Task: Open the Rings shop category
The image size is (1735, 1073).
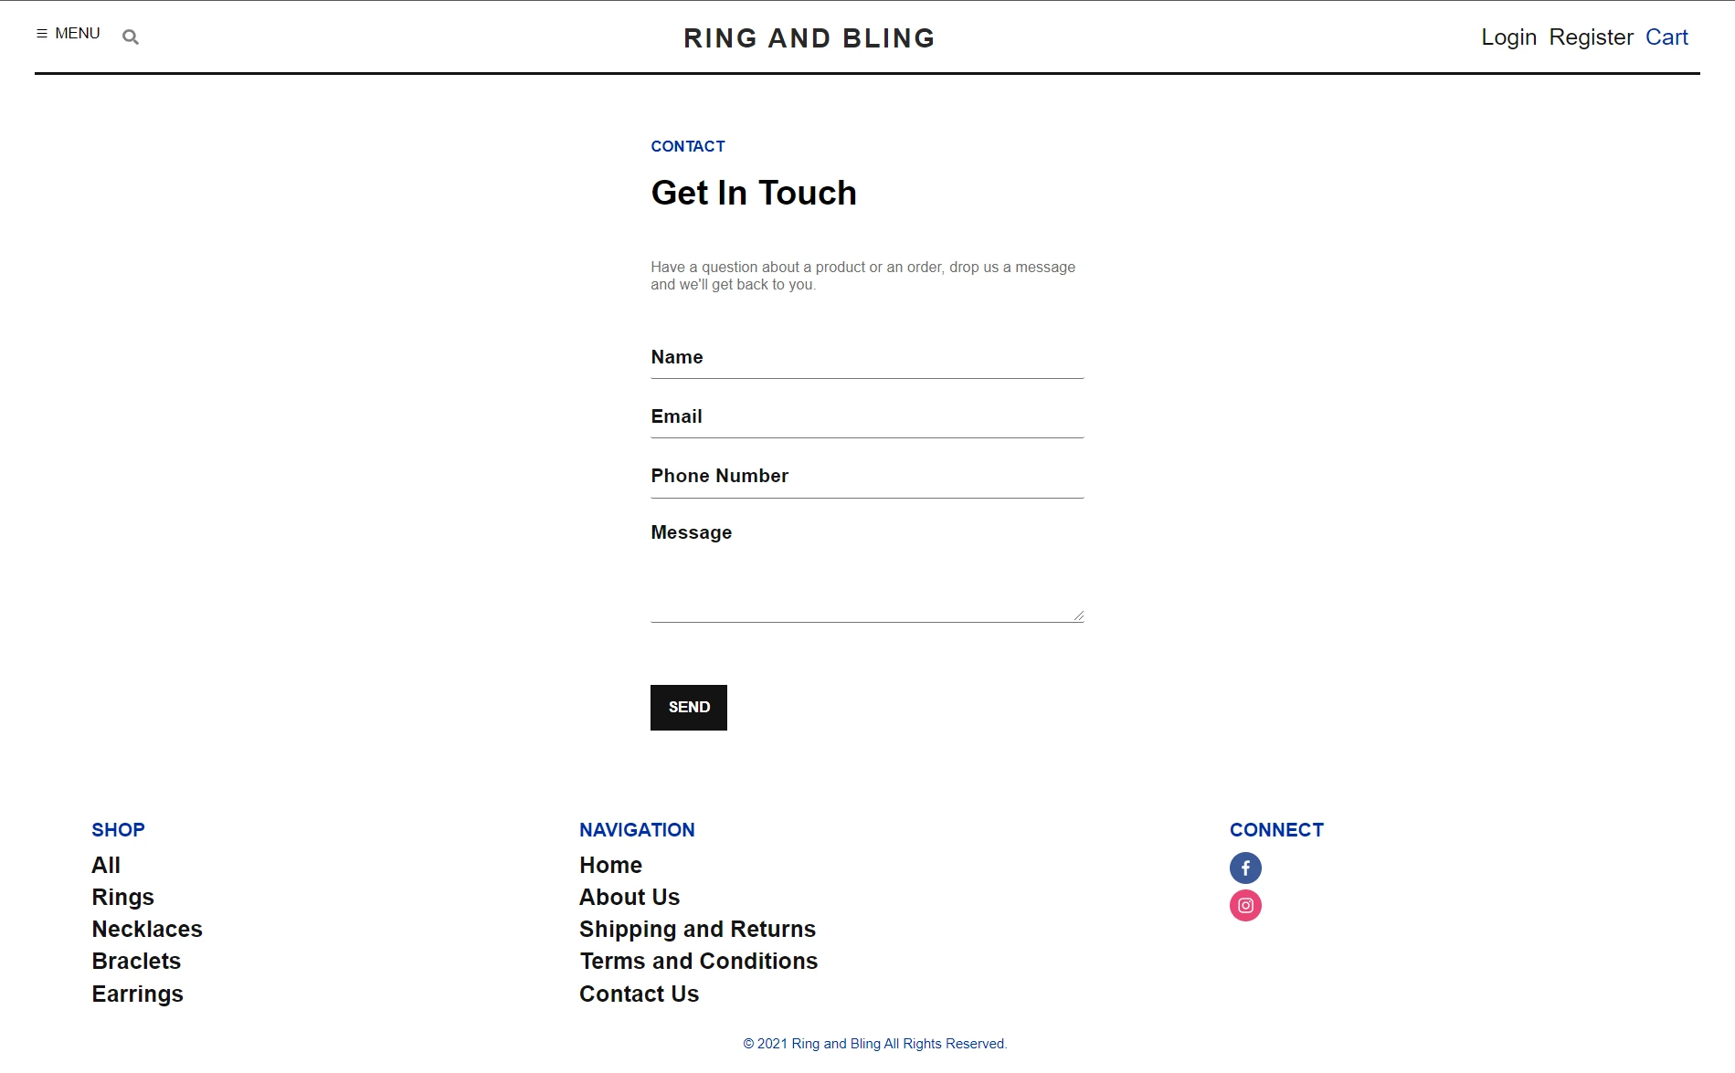Action: pyautogui.click(x=122, y=898)
